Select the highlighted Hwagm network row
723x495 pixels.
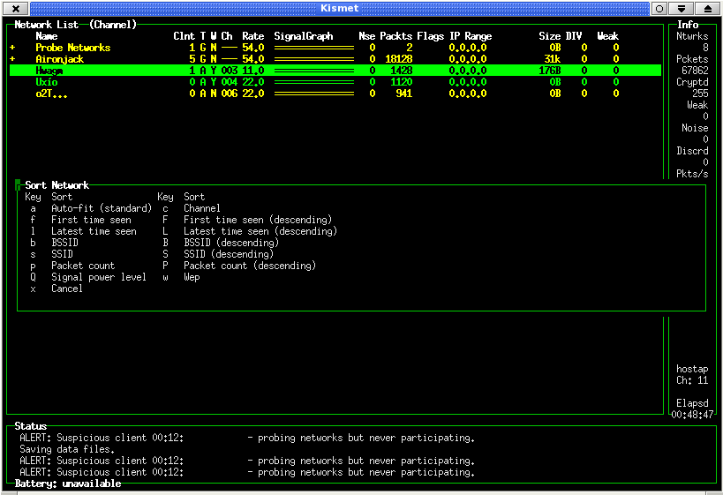coord(48,71)
